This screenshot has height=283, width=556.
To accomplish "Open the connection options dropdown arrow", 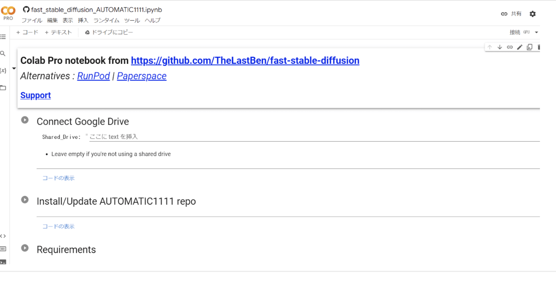I will tap(537, 32).
